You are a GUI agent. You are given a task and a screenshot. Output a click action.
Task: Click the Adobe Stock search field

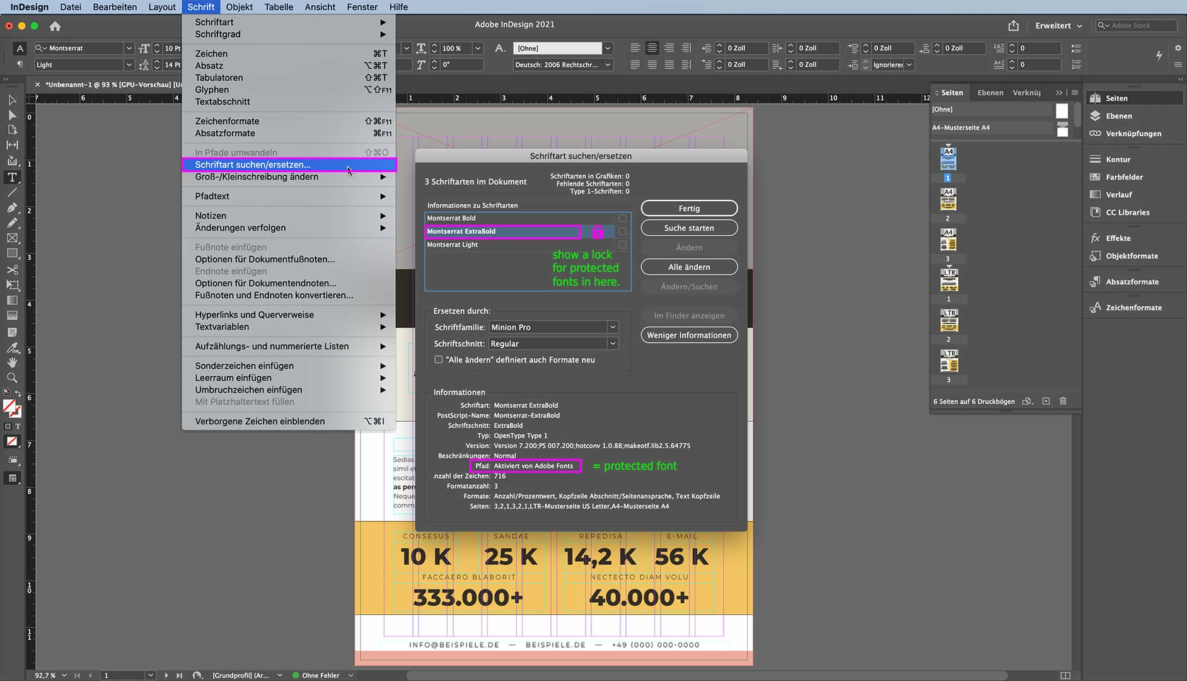coord(1136,25)
